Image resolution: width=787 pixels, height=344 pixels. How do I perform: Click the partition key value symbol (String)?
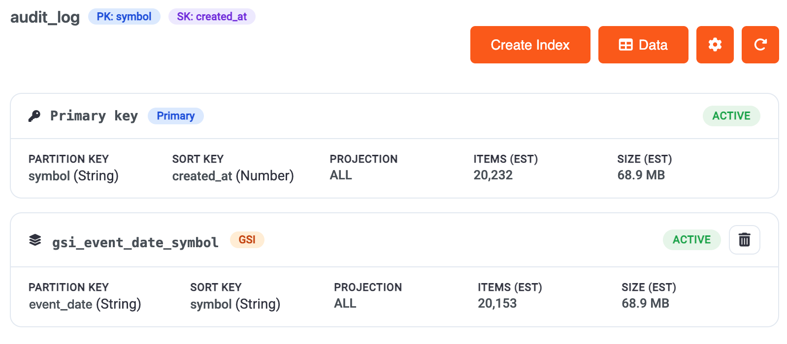[x=73, y=175]
